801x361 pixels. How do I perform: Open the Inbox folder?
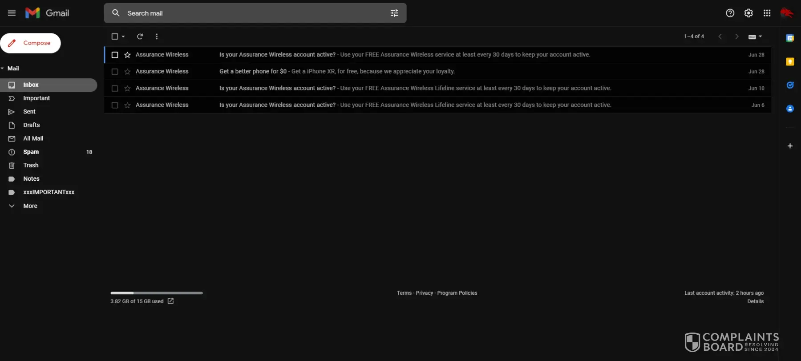[49, 85]
